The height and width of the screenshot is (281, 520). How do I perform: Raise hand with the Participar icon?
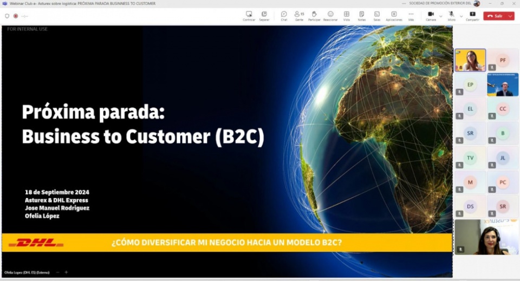[x=314, y=14]
